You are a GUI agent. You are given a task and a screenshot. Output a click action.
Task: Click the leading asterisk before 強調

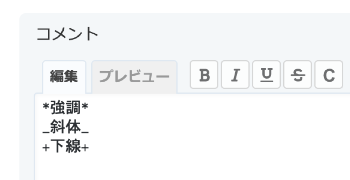[x=46, y=107]
